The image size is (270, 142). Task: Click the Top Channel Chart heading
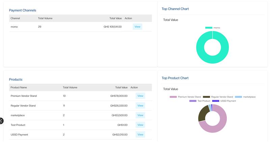[x=175, y=9]
